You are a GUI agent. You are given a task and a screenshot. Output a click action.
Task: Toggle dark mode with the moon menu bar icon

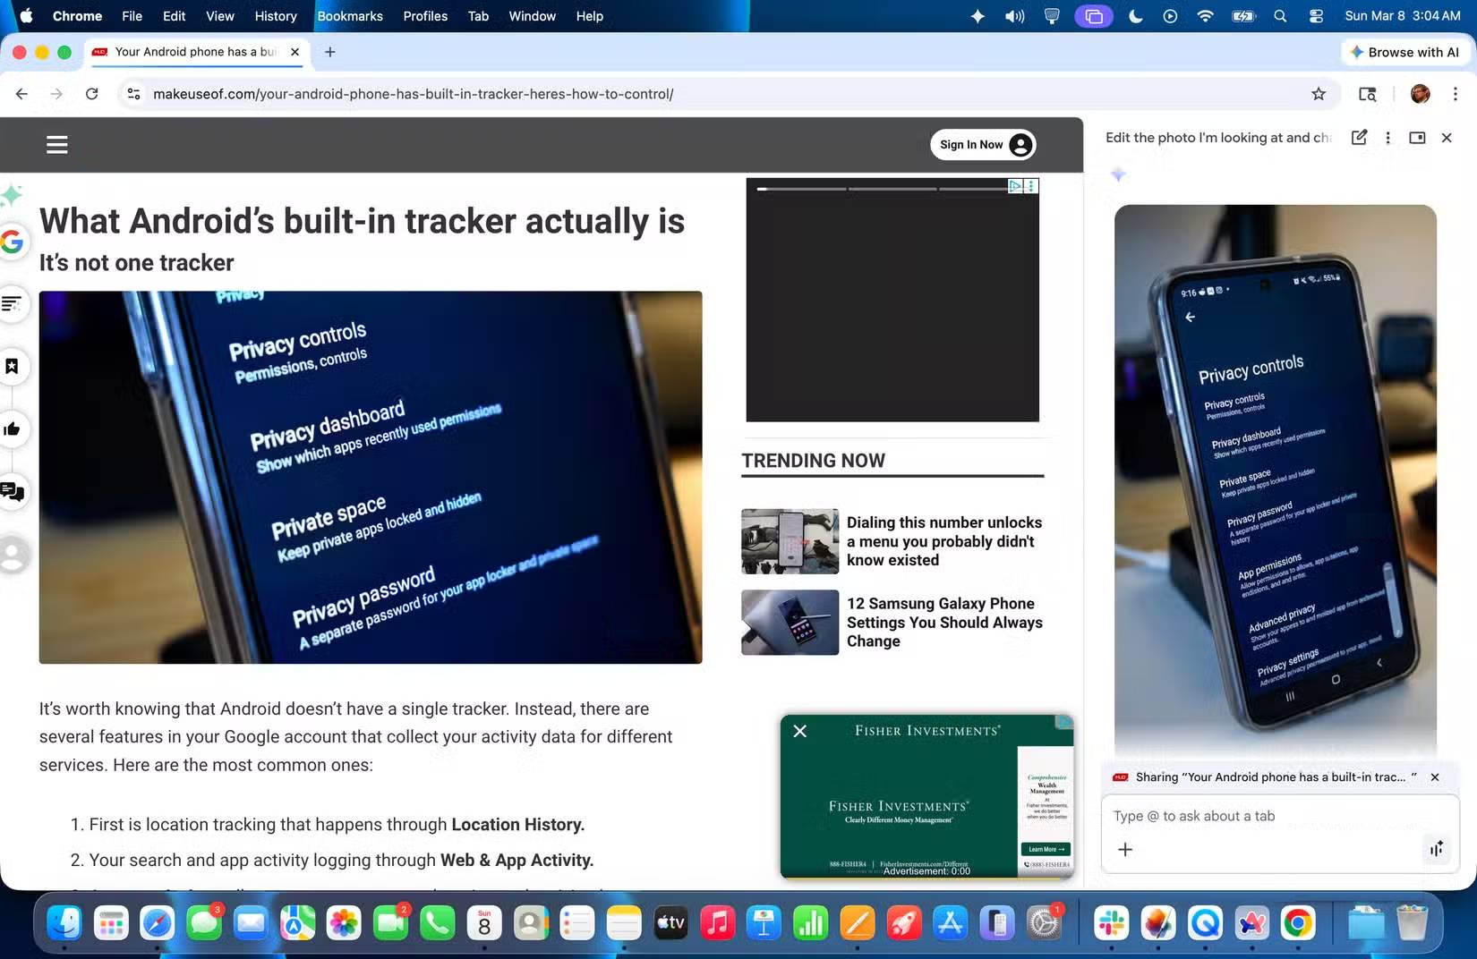point(1134,15)
